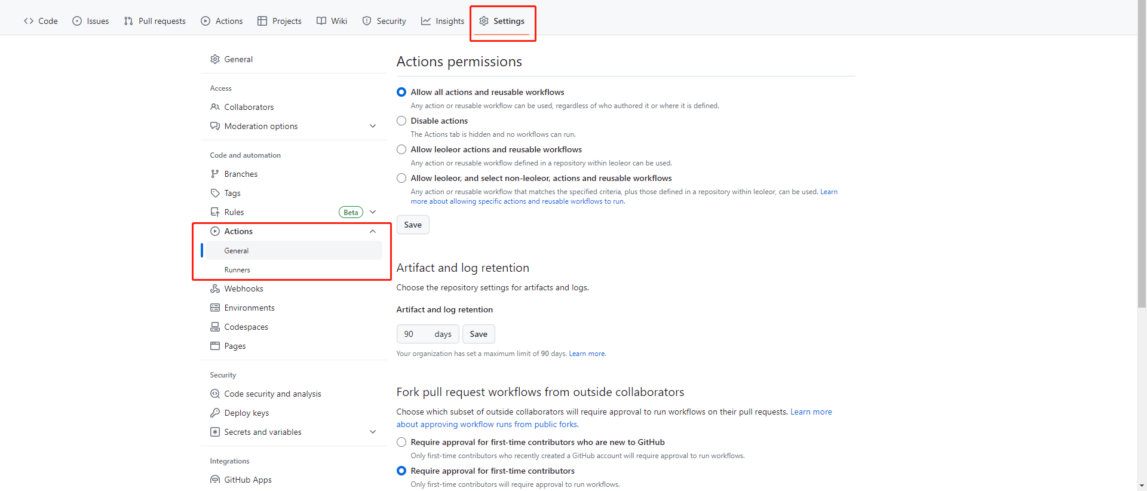
Task: Click the Webhooks icon
Action: [215, 289]
